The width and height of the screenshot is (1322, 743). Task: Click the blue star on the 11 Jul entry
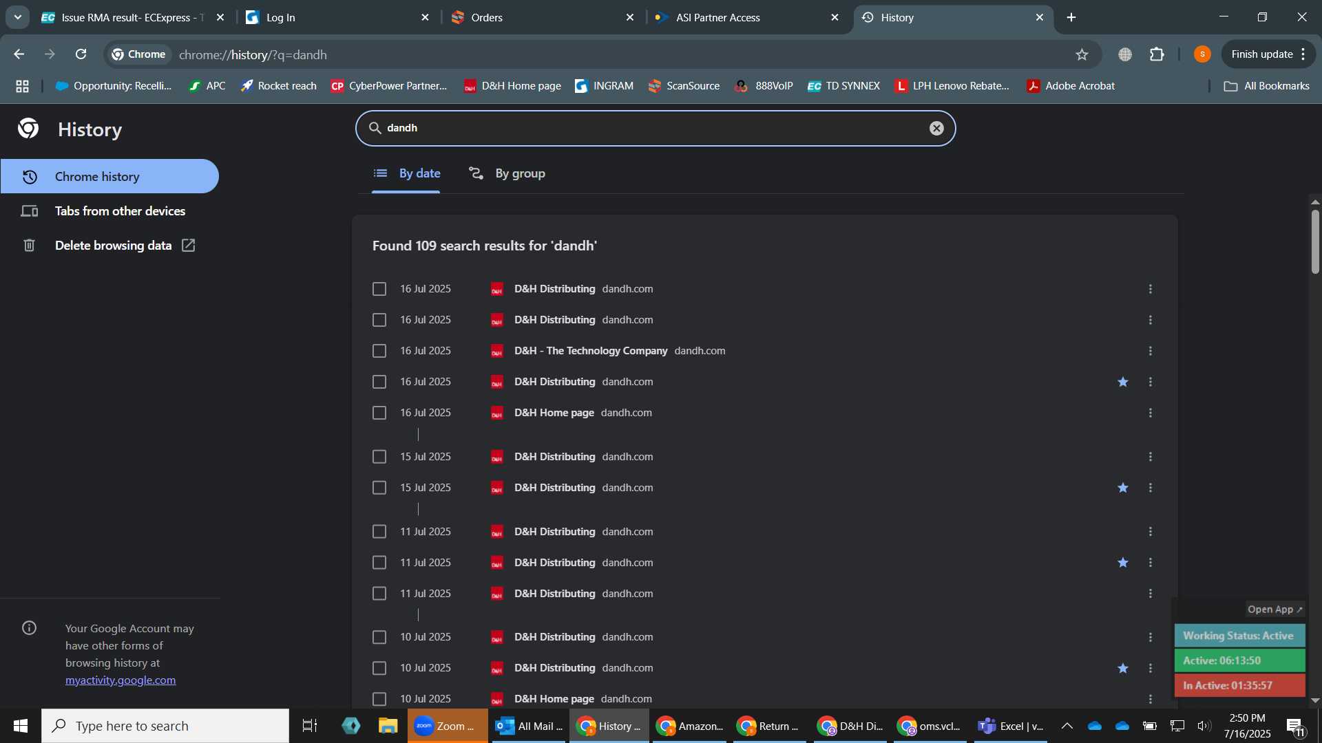[1123, 563]
